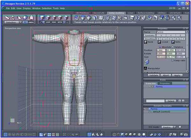Switch to the Surface modeling tab
Viewport: 191px width, 138px height.
[145, 13]
